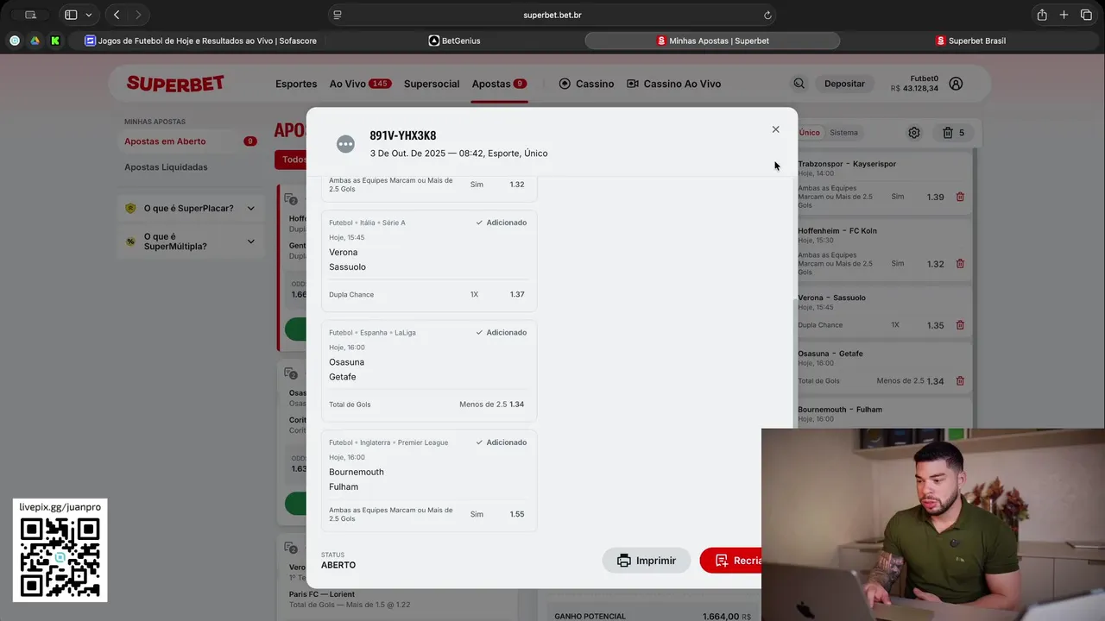Open the Google Drive pinned tab
1105x621 pixels.
pyautogui.click(x=35, y=41)
